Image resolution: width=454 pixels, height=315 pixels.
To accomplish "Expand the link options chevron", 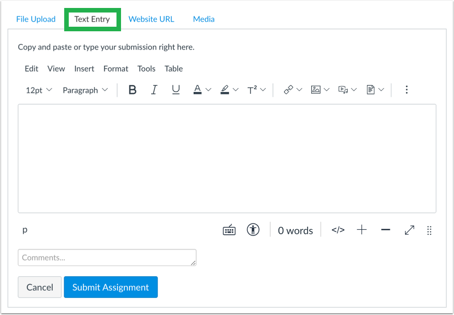I will 299,90.
